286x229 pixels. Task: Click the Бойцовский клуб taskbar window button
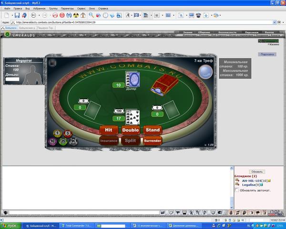[41, 226]
